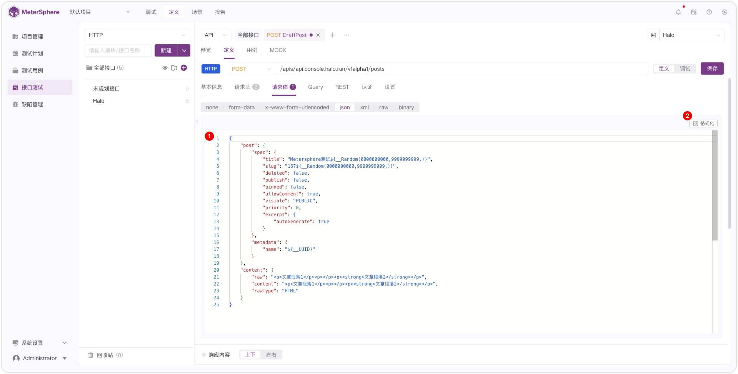Expand 系统设置 menu

[40, 343]
